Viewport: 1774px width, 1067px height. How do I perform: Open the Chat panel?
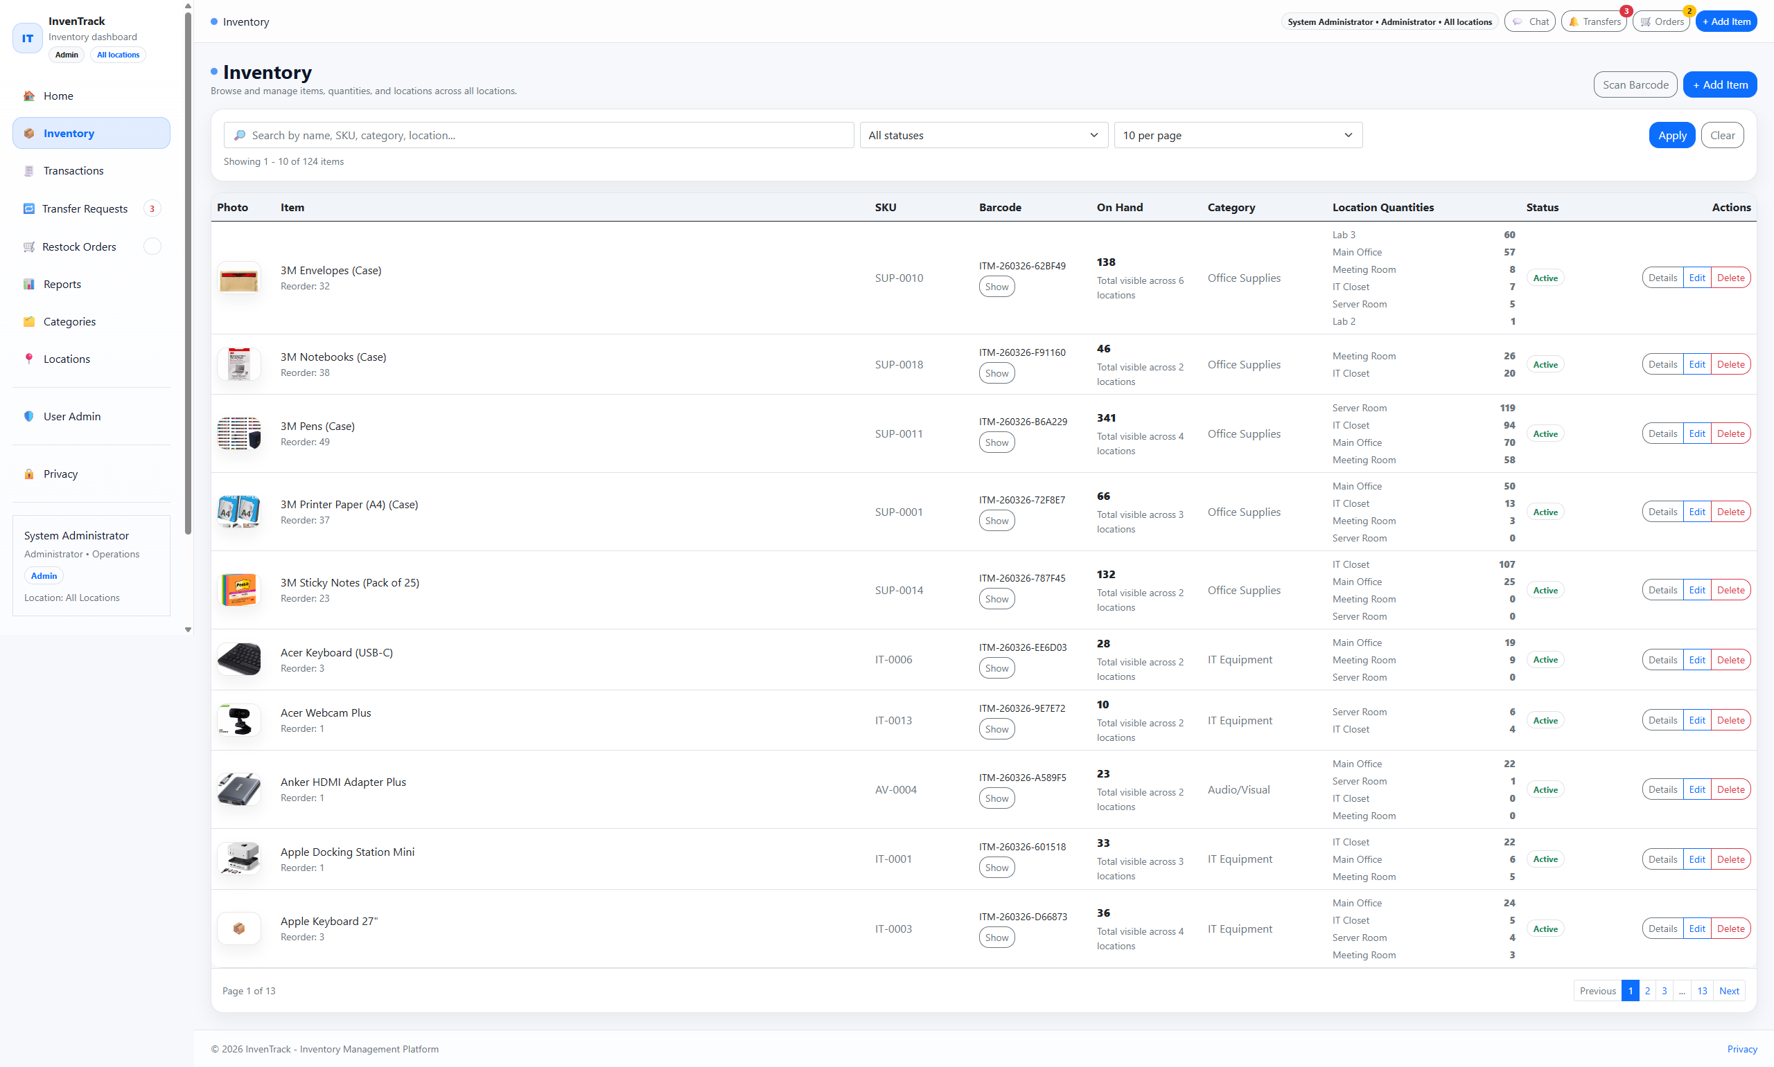(1529, 21)
